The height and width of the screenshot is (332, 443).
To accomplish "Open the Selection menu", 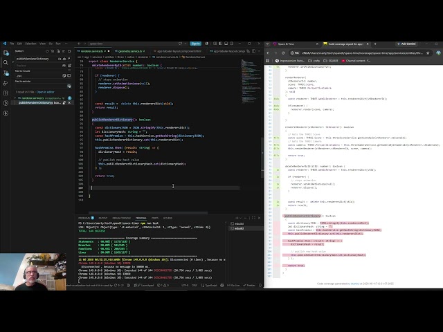I will coord(30,44).
